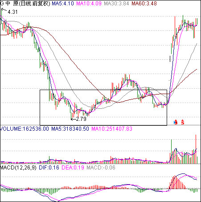The width and height of the screenshot is (201, 202).
Task: Open the MACD(12,26,9) indicator settings label
Action: [x=18, y=168]
